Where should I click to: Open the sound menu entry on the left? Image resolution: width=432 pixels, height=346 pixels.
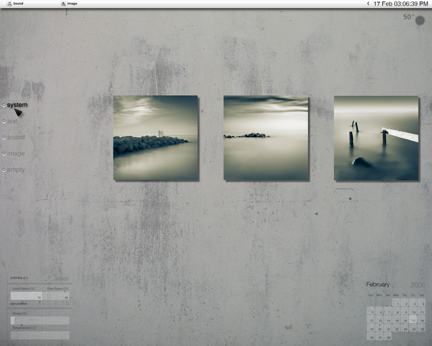[16, 137]
